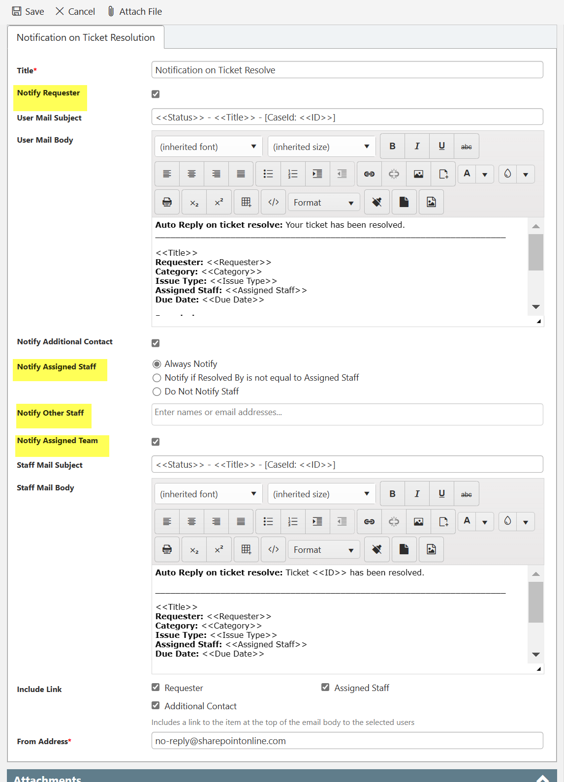564x782 pixels.
Task: Save the notification settings
Action: coord(28,11)
